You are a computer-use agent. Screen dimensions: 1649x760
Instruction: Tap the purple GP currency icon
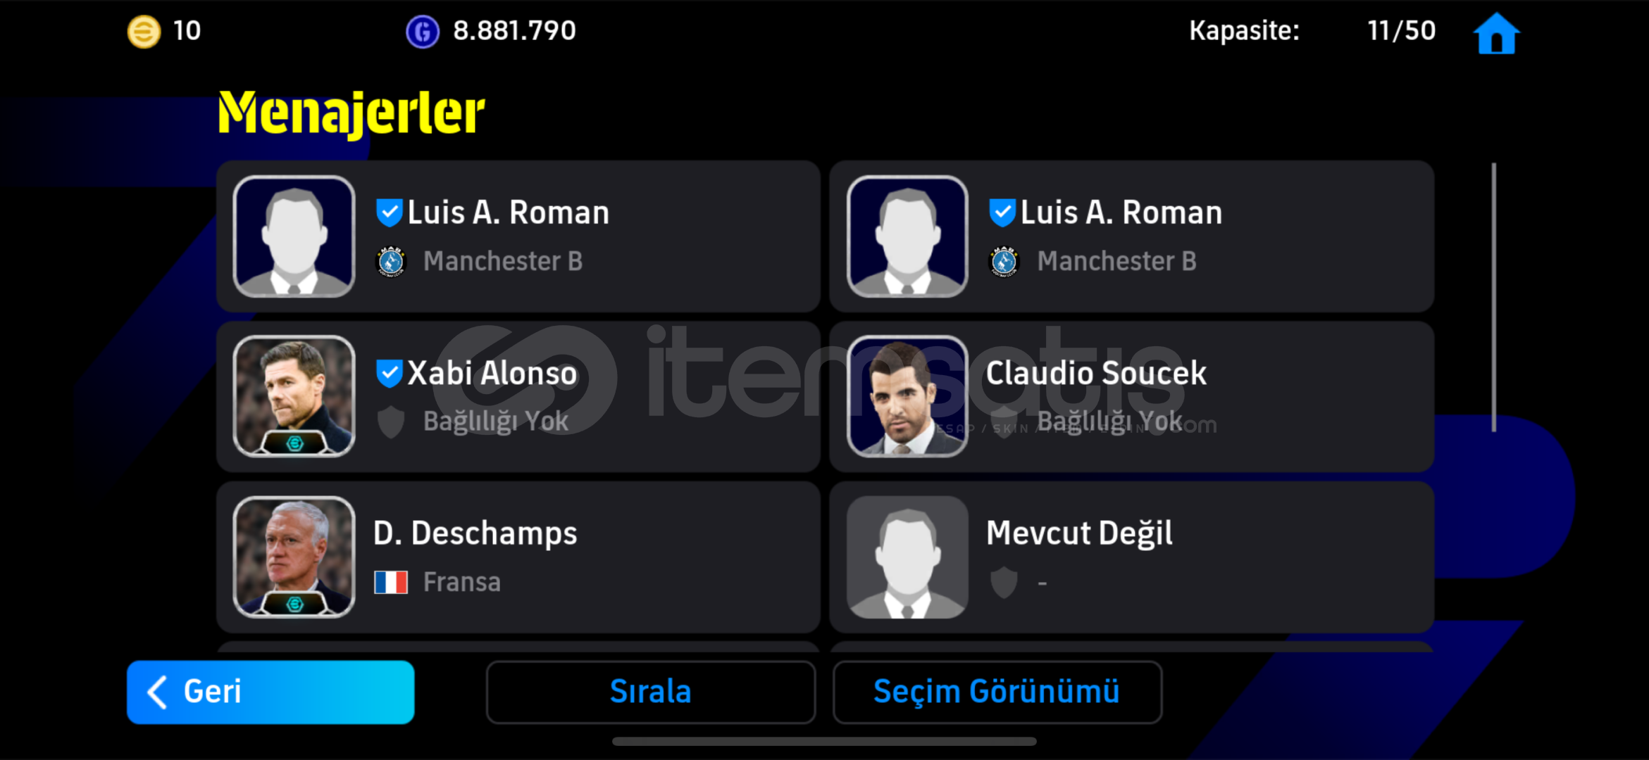point(423,32)
